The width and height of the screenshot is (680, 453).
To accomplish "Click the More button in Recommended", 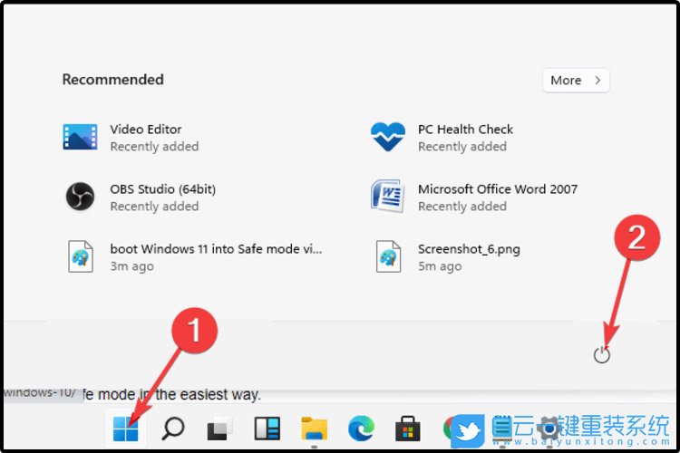I will click(x=576, y=81).
